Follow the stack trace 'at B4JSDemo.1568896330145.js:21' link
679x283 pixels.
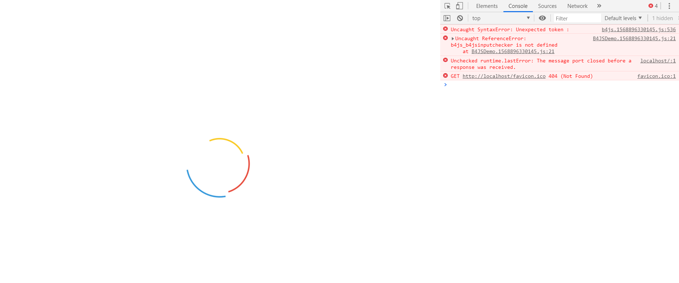(513, 51)
